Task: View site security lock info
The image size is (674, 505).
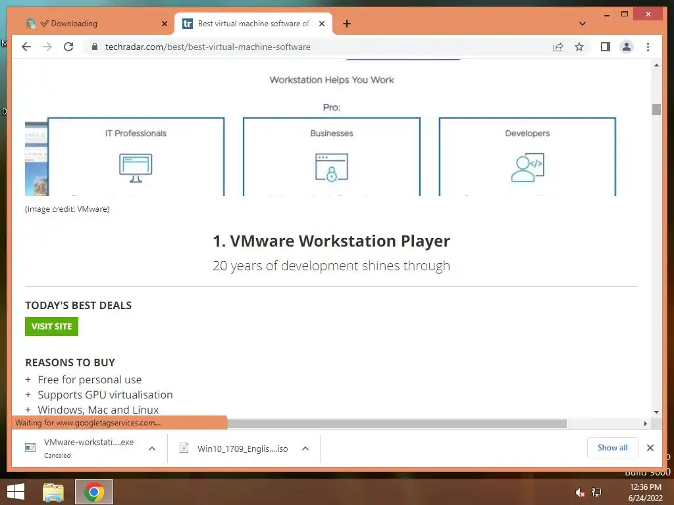Action: (95, 47)
